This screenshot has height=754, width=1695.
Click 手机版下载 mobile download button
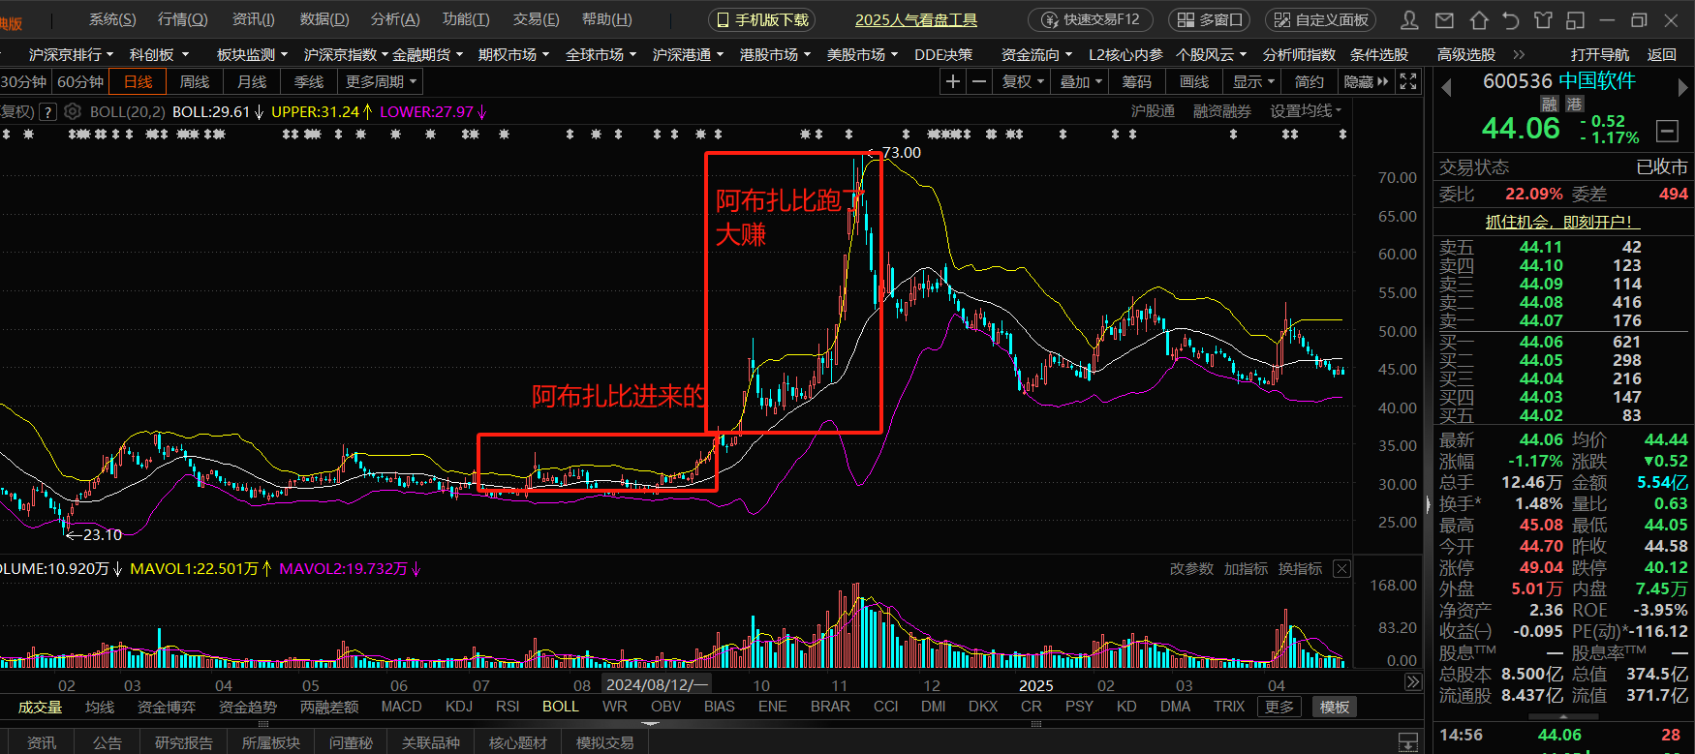pos(761,19)
